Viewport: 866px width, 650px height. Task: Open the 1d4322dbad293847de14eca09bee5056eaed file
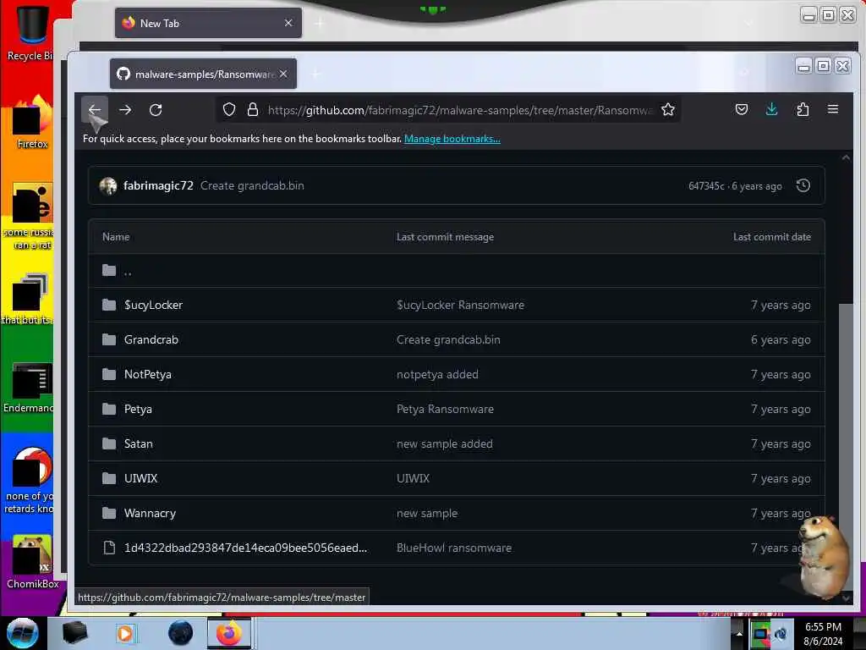click(245, 548)
